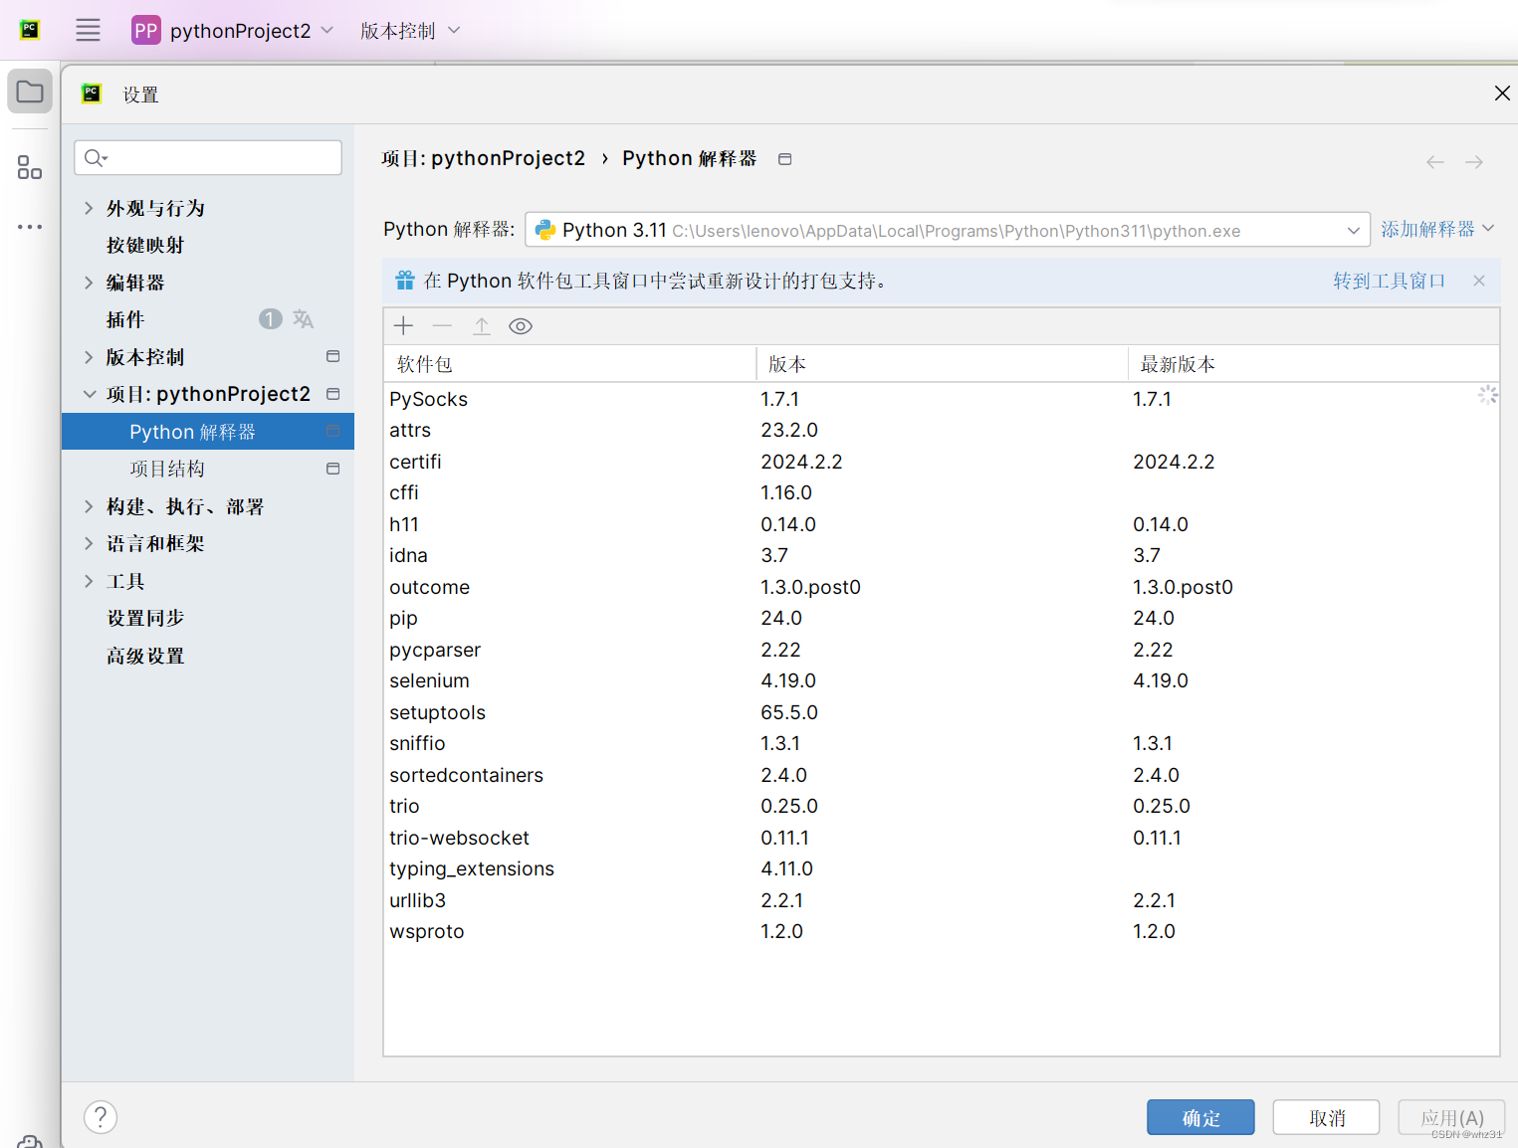Click 确定 button

[1200, 1117]
